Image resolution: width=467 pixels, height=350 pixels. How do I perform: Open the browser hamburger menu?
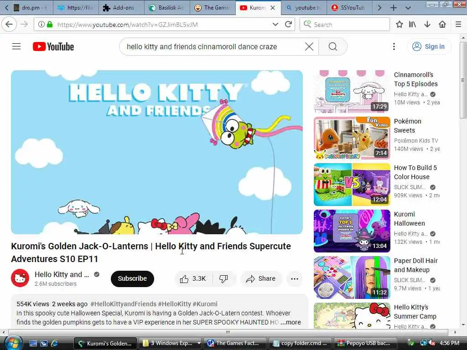(458, 25)
